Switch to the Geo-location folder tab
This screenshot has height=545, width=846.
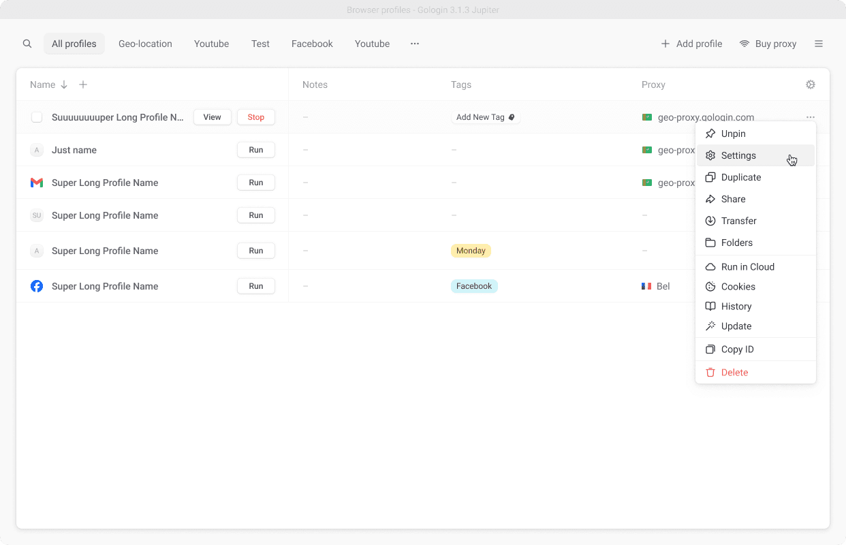tap(145, 44)
